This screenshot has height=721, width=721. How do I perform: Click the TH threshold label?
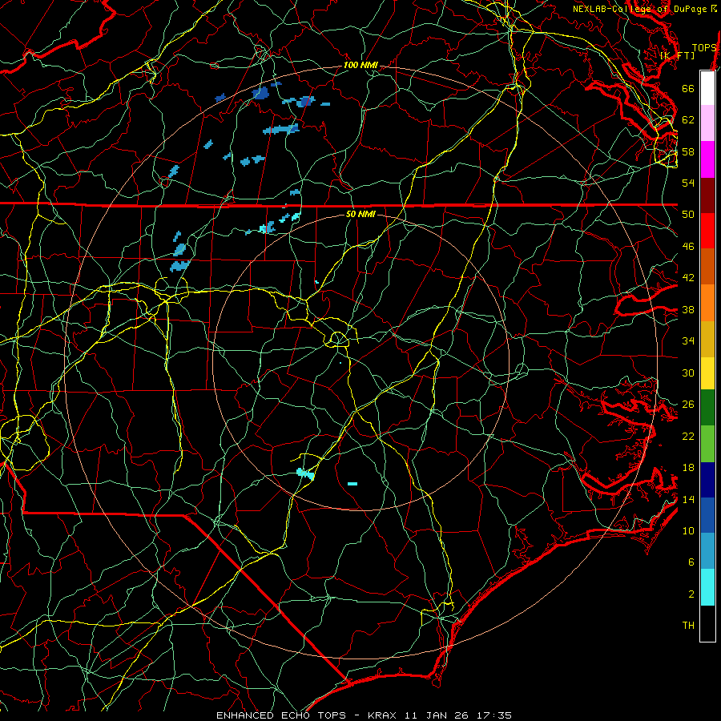(688, 626)
